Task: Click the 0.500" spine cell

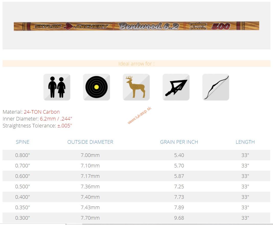Action: [22, 187]
